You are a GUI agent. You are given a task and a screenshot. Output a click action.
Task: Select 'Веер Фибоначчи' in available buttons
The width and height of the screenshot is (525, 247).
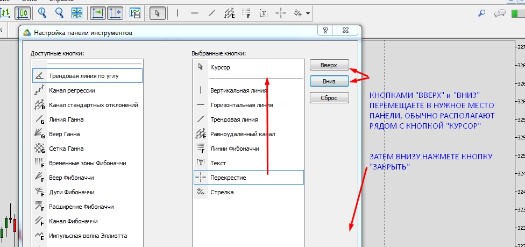[x=87, y=178]
